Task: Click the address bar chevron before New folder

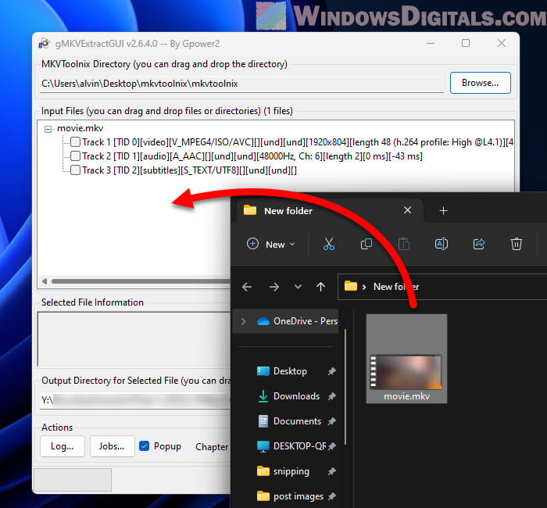Action: click(364, 287)
